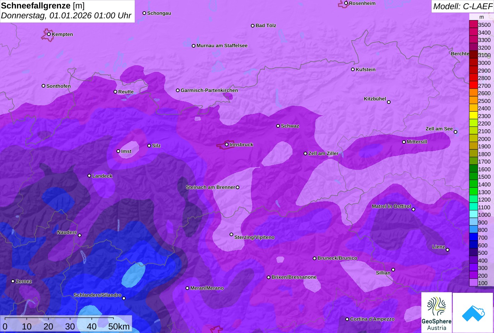
Task: Select the Mittersill marker dot
Action: point(404,142)
